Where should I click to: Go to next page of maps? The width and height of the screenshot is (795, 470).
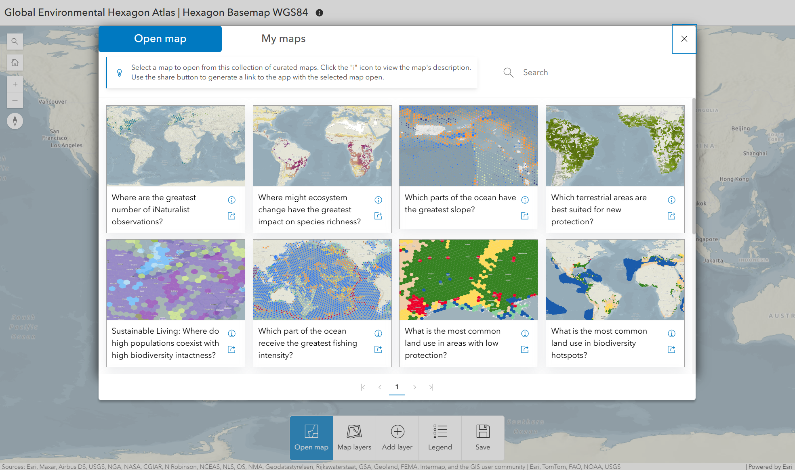(x=414, y=387)
